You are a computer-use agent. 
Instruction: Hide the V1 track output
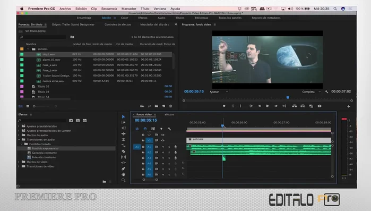(163, 140)
